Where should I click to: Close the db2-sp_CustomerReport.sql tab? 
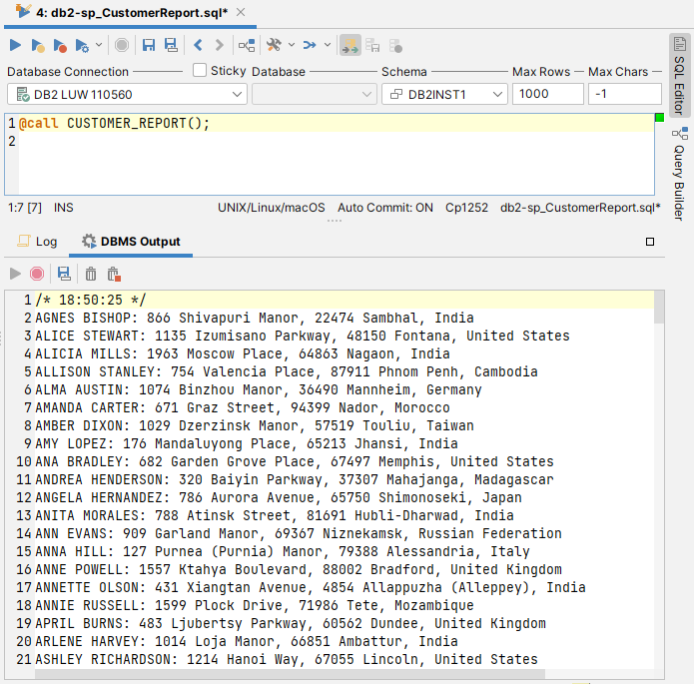click(241, 12)
